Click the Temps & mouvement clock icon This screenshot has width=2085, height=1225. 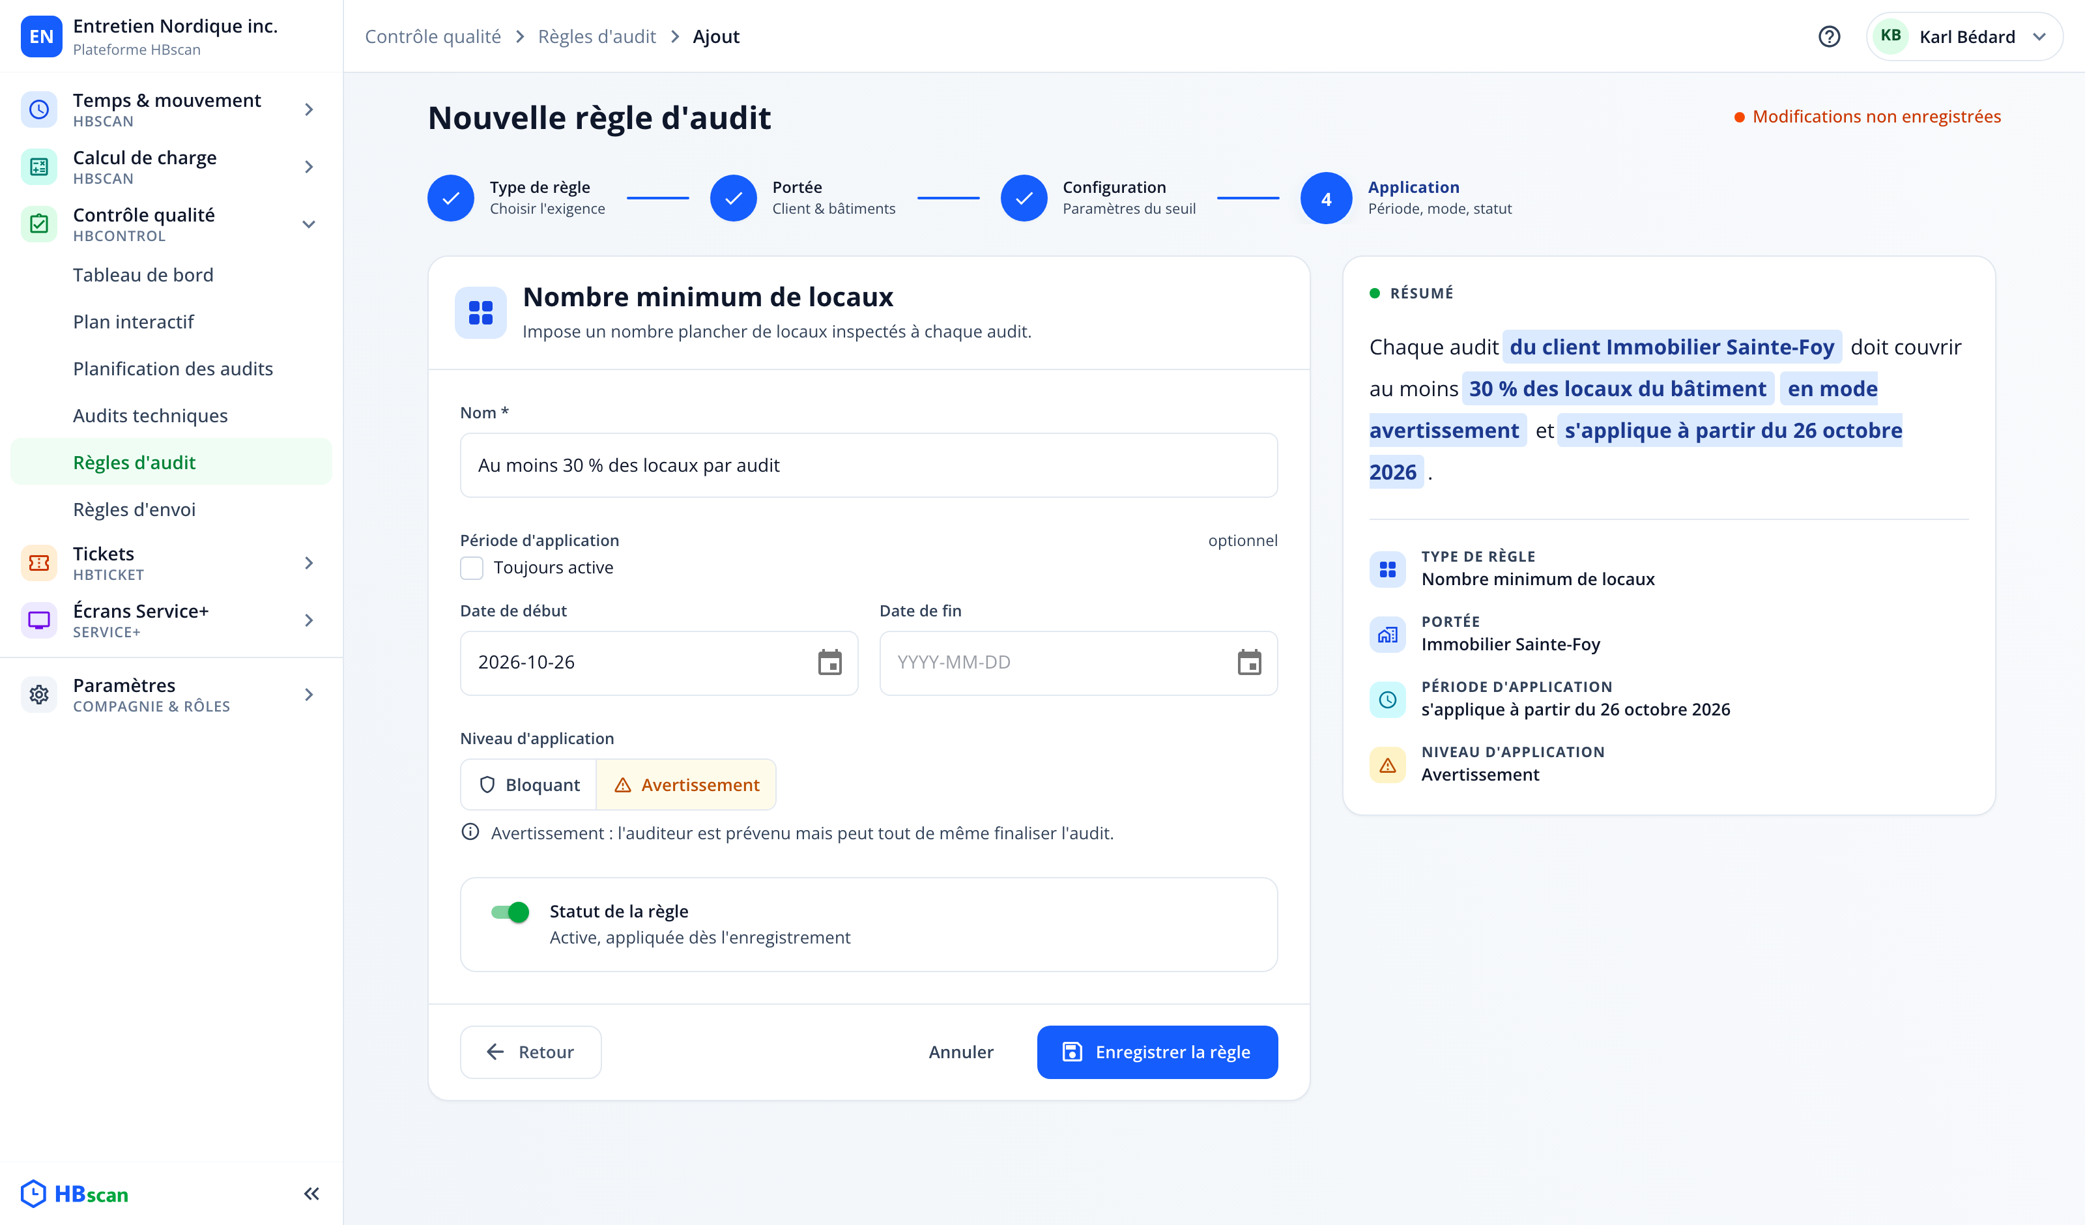click(x=39, y=109)
